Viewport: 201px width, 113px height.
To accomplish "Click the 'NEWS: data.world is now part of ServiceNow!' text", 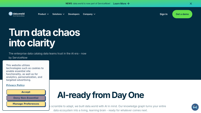I will 88,4.
